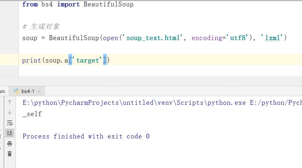302x168 pixels.
Task: Toggle scroll to end of output
Action: (x=10, y=133)
